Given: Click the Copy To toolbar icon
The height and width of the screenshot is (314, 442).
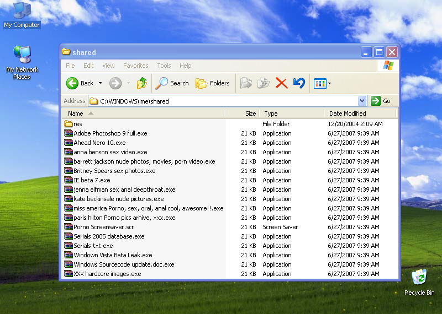Looking at the screenshot, I should (264, 83).
